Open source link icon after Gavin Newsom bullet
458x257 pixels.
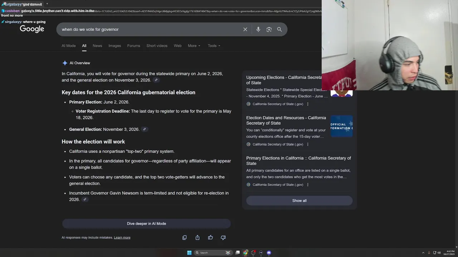85,200
